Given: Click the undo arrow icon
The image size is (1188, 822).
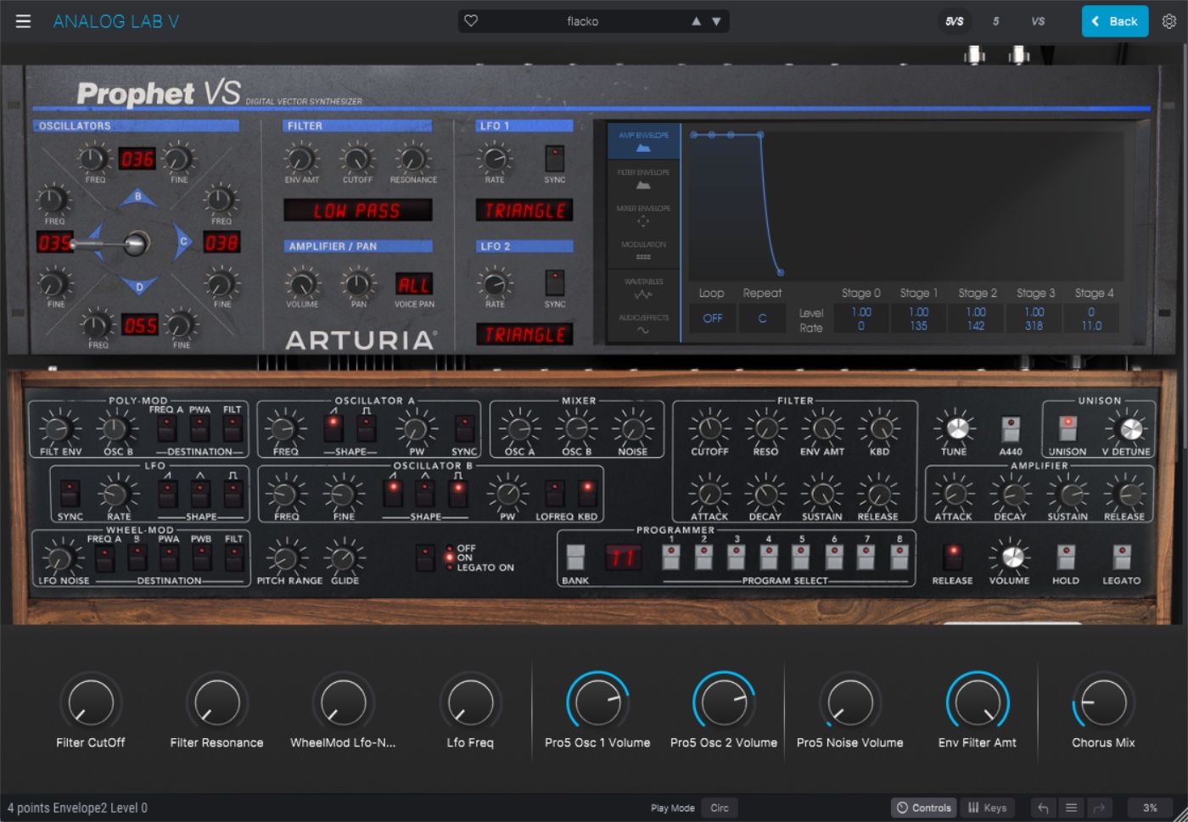Looking at the screenshot, I should pyautogui.click(x=1044, y=808).
